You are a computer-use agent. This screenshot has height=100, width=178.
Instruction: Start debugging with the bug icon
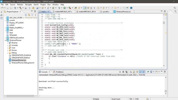59,8
